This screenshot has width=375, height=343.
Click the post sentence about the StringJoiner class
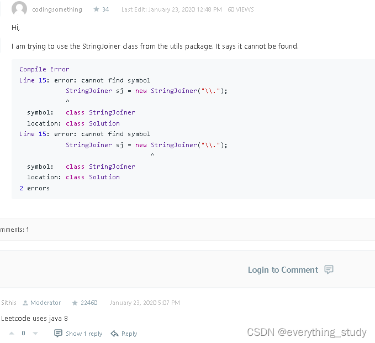pos(155,46)
